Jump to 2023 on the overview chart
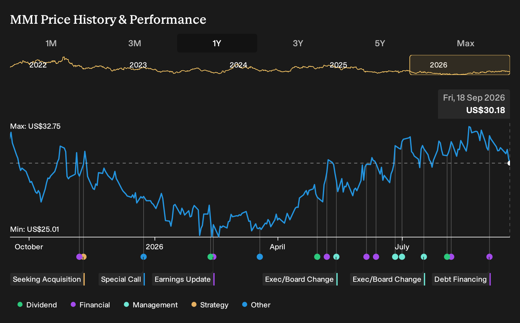The image size is (520, 323). coord(138,65)
